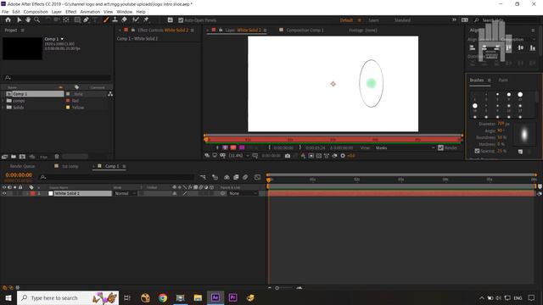Image resolution: width=543 pixels, height=305 pixels.
Task: Select the Eraser tool
Action: tap(125, 20)
